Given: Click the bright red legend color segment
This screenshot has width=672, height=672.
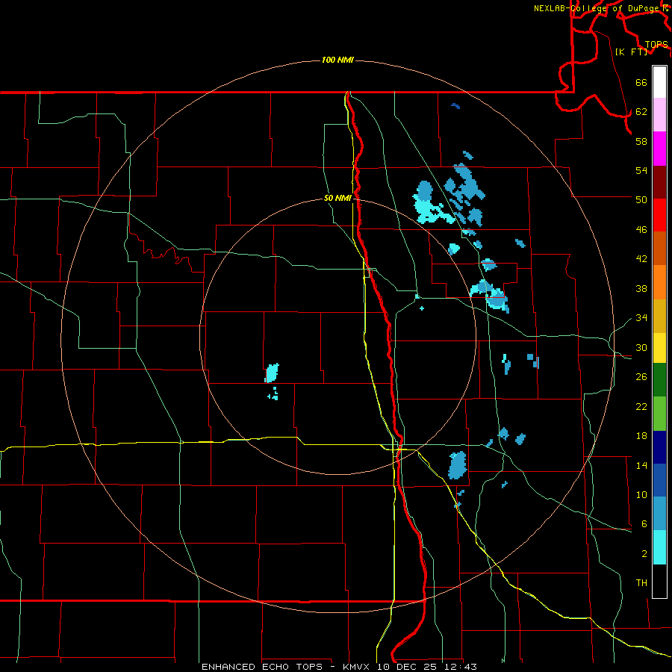Looking at the screenshot, I should [659, 215].
